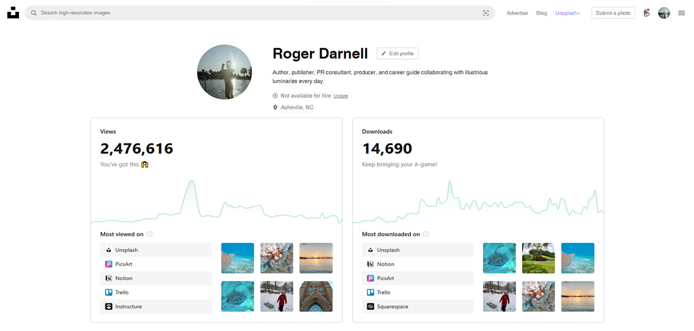Open visual search camera icon
This screenshot has width=694, height=331.
(486, 13)
